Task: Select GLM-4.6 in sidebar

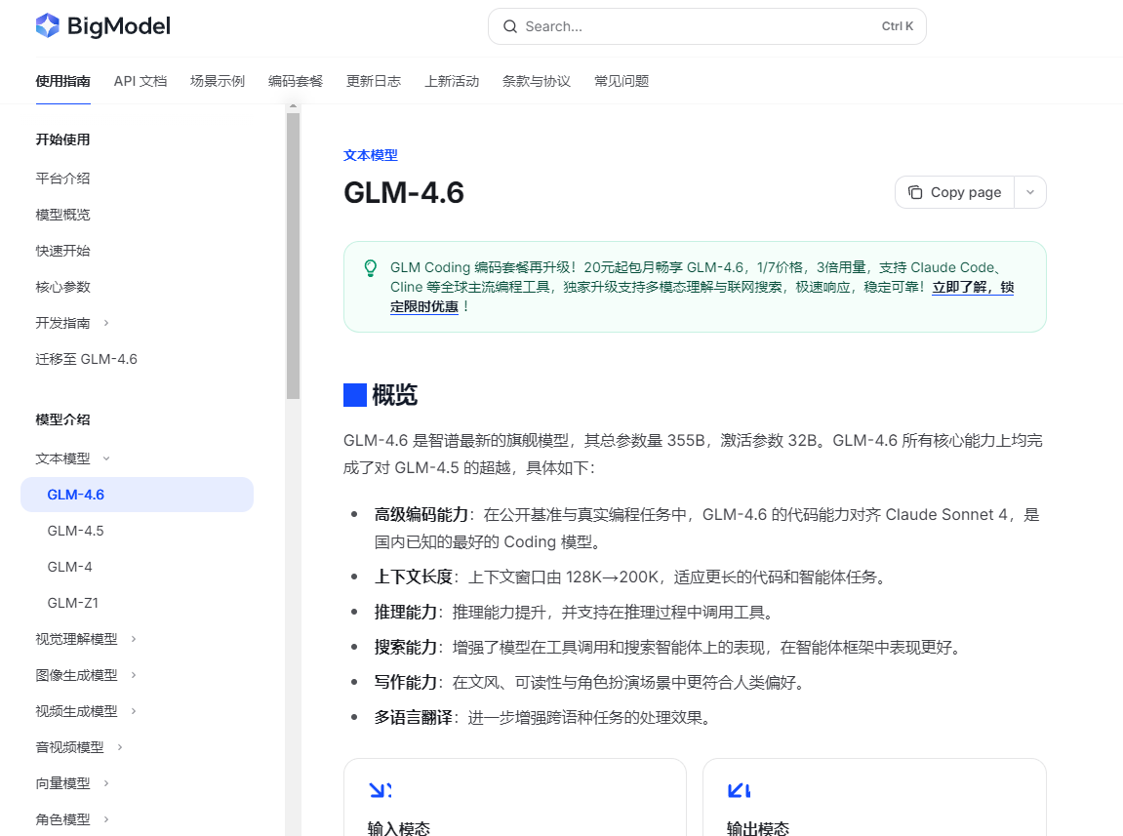Action: point(137,495)
